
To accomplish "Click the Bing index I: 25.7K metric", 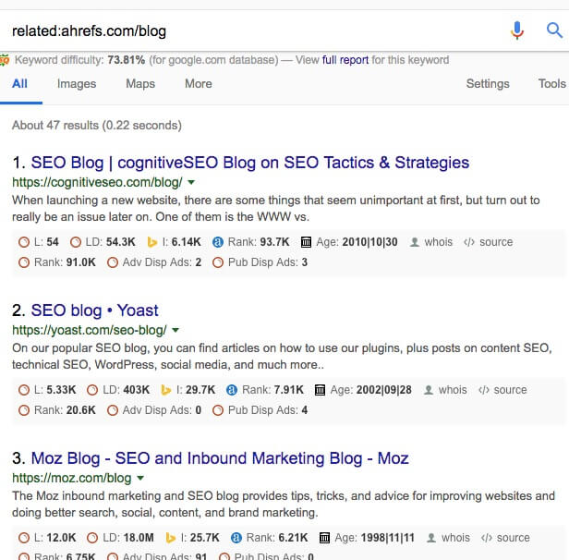I will pos(192,538).
